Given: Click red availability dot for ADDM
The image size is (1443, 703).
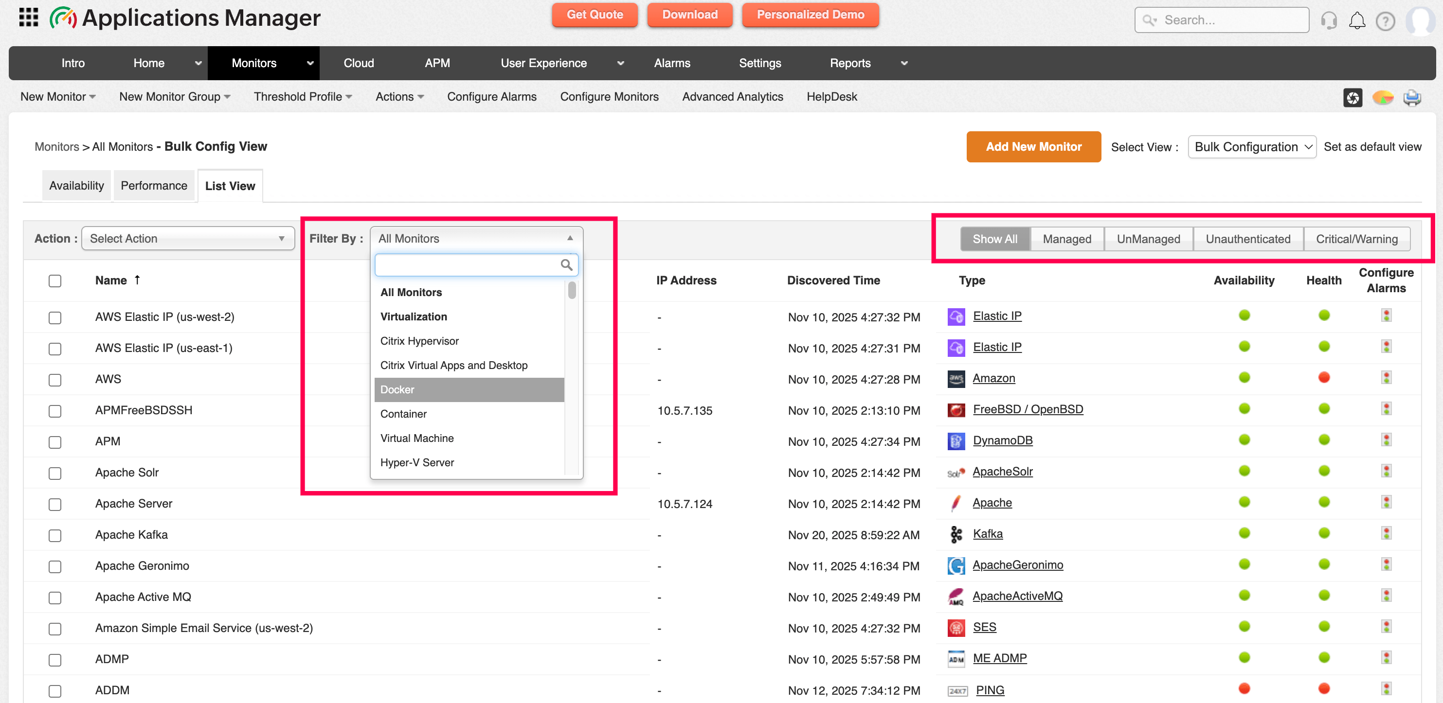Looking at the screenshot, I should coord(1244,688).
